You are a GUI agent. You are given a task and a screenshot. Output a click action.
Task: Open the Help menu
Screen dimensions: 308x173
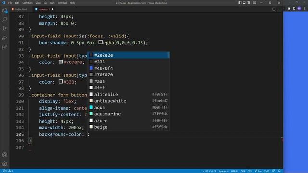(x=73, y=3)
